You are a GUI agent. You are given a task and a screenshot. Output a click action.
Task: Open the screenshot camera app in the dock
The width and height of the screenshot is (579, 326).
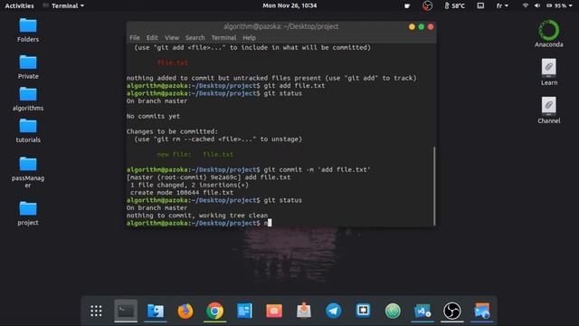tap(274, 311)
